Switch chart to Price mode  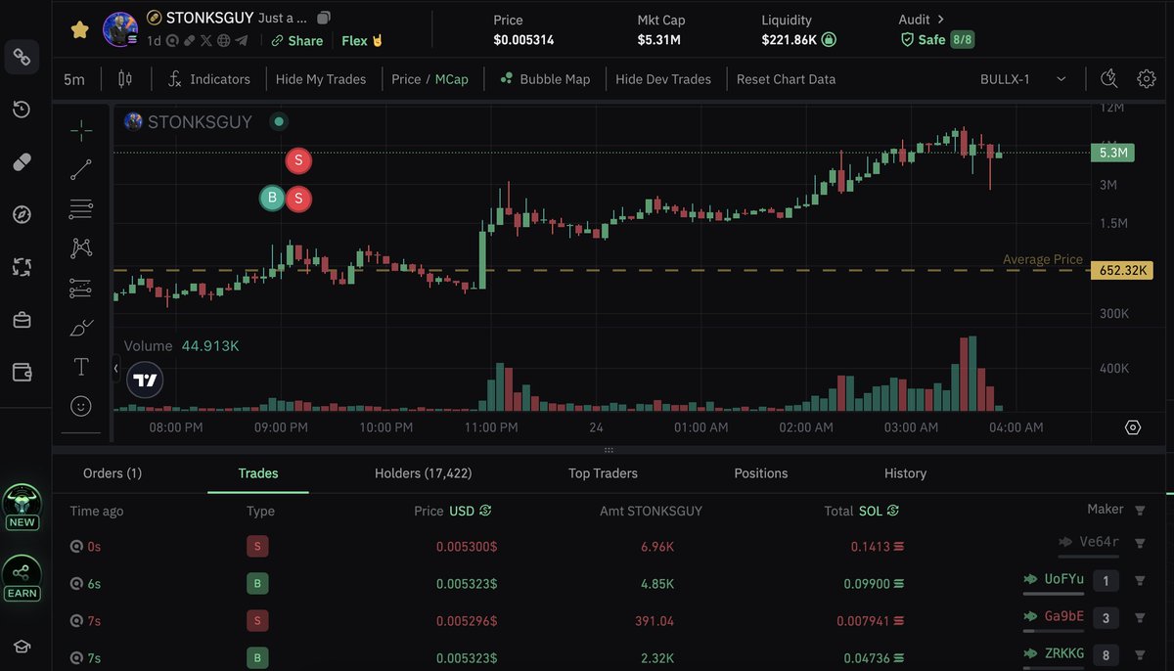point(406,79)
